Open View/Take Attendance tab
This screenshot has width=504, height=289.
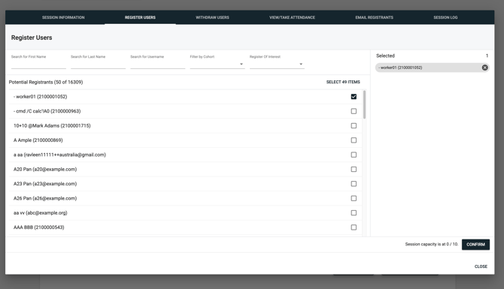tap(292, 17)
